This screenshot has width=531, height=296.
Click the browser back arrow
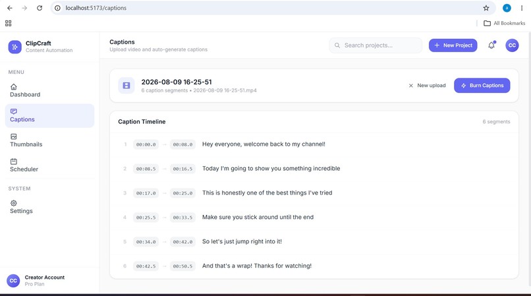pos(9,8)
